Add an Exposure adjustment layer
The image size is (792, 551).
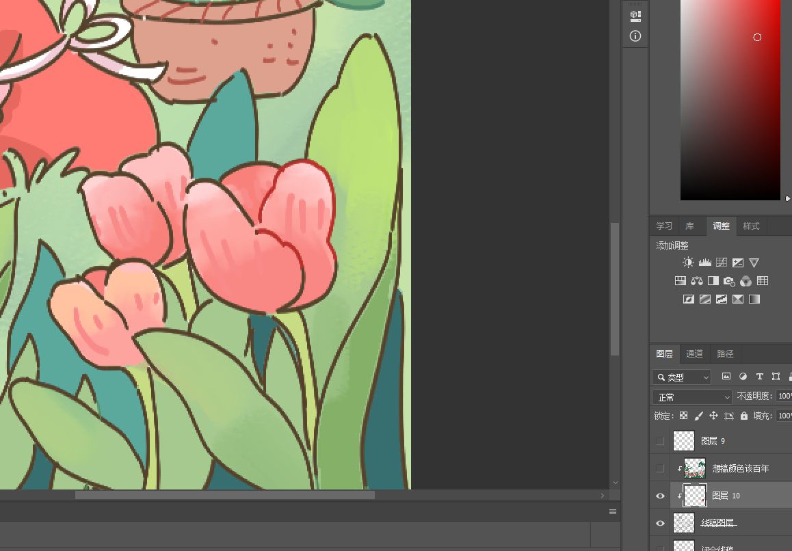(737, 262)
